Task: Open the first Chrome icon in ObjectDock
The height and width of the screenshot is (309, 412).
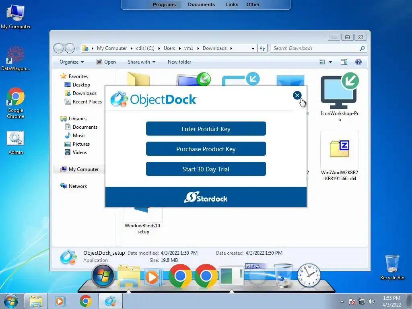Action: (x=180, y=276)
